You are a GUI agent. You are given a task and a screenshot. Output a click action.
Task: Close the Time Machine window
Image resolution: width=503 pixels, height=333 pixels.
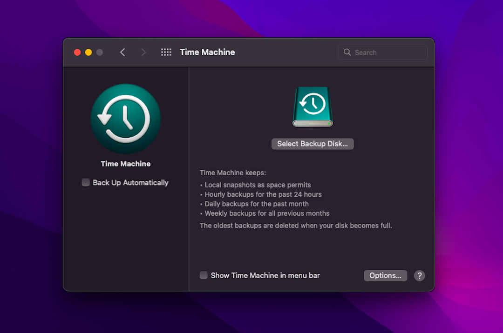(x=77, y=52)
